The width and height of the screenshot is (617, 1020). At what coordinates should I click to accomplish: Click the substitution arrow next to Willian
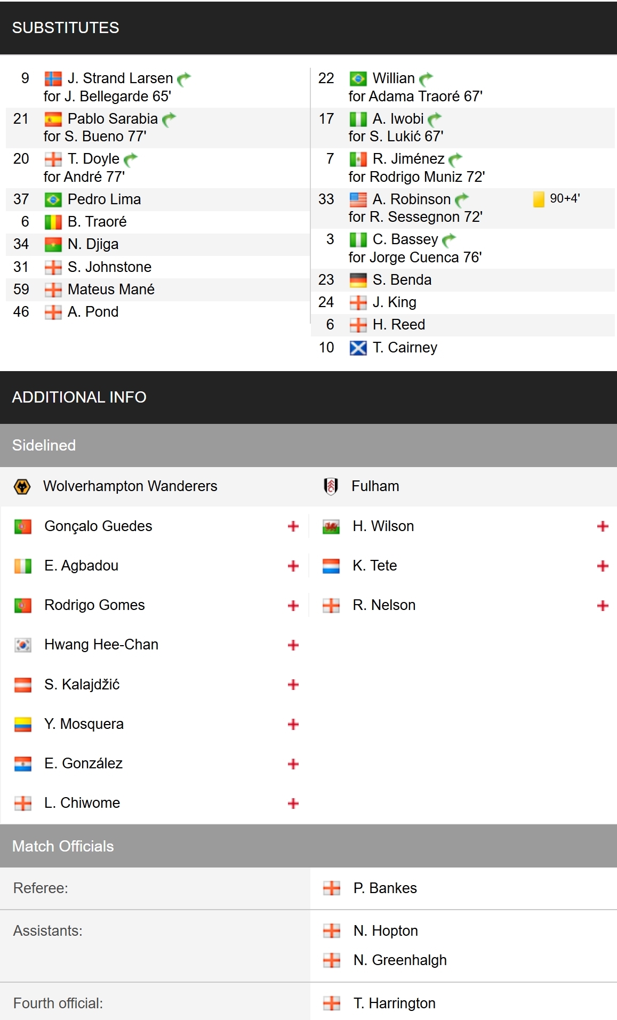pyautogui.click(x=426, y=79)
